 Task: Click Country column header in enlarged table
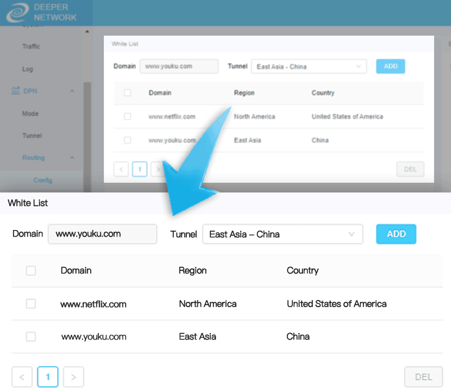(x=302, y=271)
